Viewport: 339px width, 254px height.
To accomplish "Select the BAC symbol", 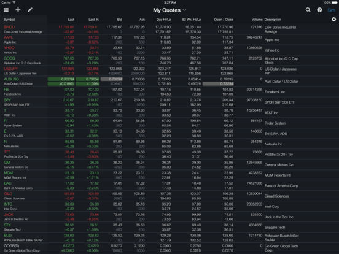I will (x=7, y=183).
